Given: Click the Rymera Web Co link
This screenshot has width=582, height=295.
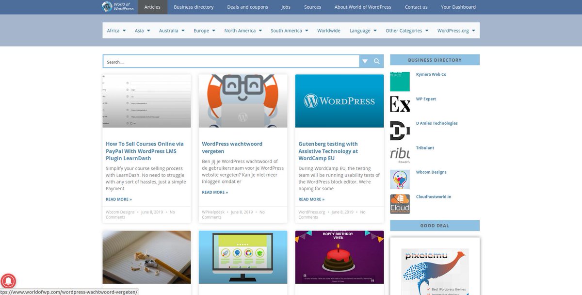Looking at the screenshot, I should [x=431, y=74].
